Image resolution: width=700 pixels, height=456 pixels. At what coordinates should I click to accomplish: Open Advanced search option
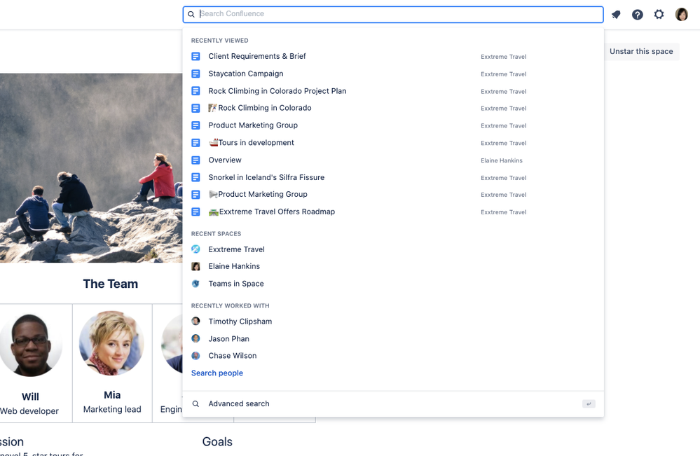[x=393, y=403]
